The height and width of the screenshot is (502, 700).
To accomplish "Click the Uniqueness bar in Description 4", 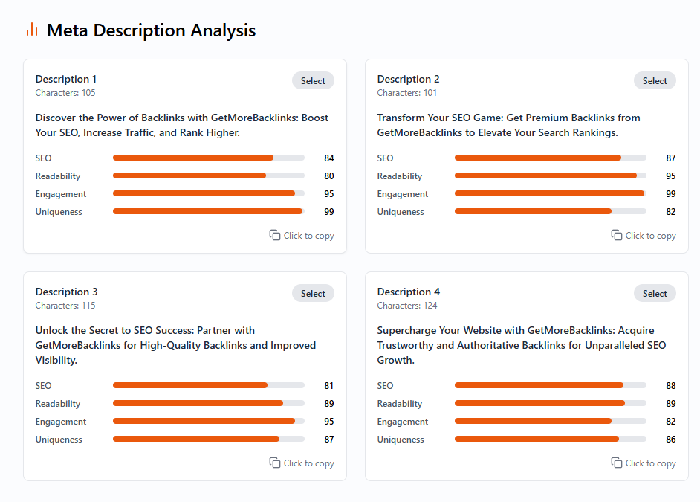I will [551, 439].
